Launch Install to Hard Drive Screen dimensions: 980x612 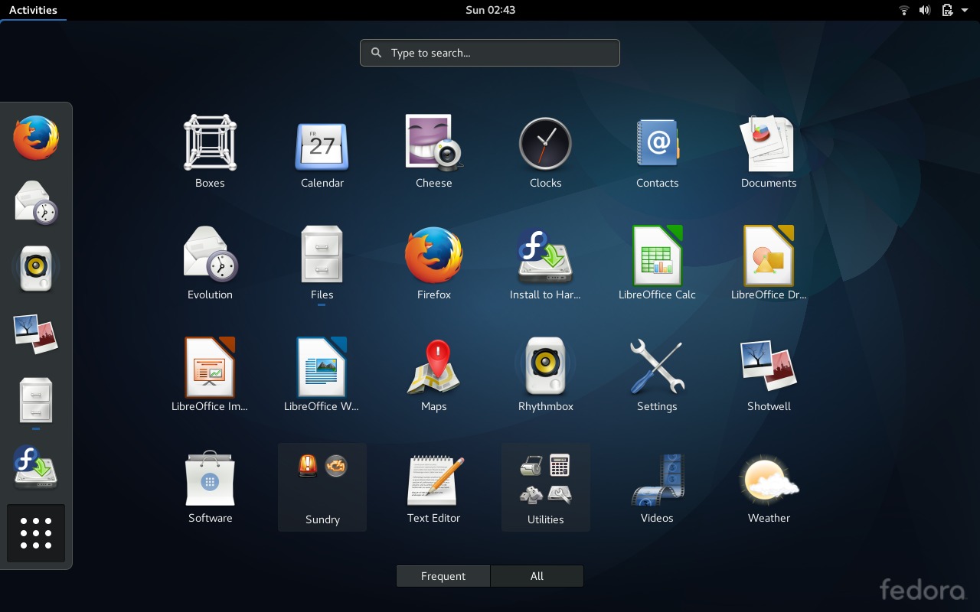[x=545, y=255]
